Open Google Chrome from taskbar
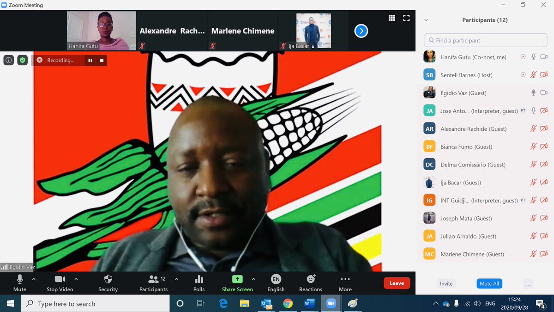This screenshot has height=312, width=554. coord(288,304)
